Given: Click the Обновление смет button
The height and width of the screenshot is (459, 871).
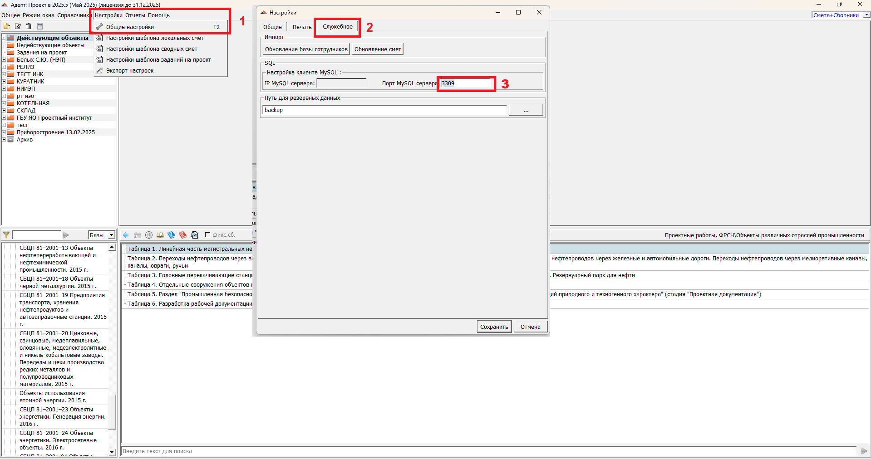Looking at the screenshot, I should pyautogui.click(x=378, y=49).
